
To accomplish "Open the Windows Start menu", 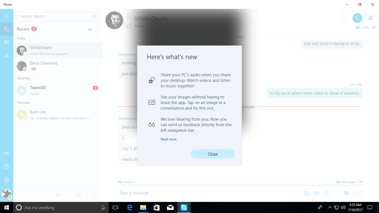I will point(7,207).
